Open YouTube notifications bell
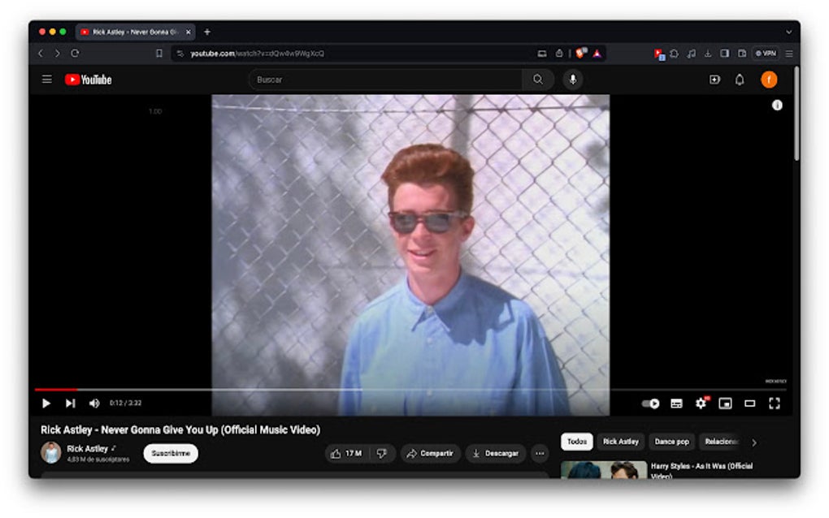 pos(739,79)
